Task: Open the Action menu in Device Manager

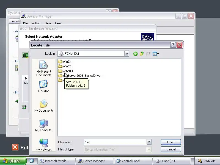Action: pos(36,23)
